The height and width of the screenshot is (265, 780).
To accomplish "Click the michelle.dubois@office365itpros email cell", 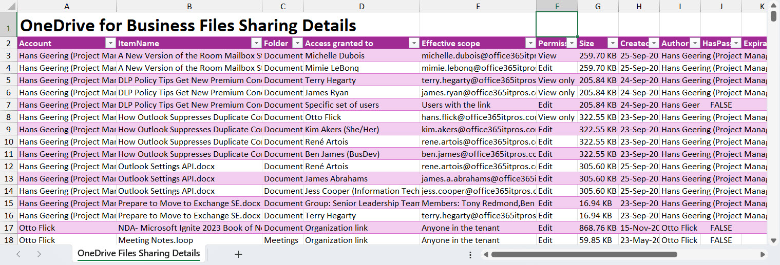I will [x=478, y=55].
